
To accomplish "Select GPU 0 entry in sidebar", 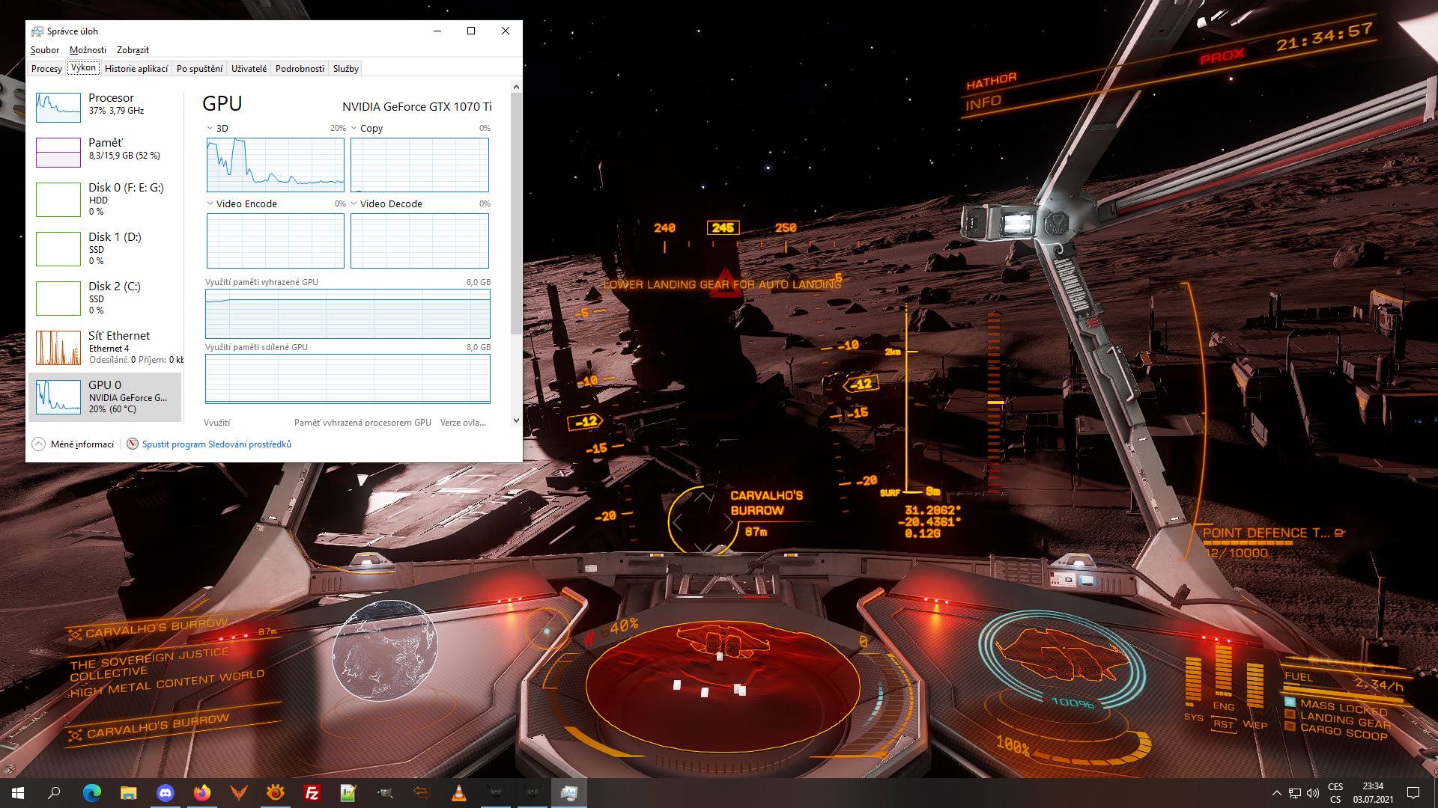I will pos(105,397).
